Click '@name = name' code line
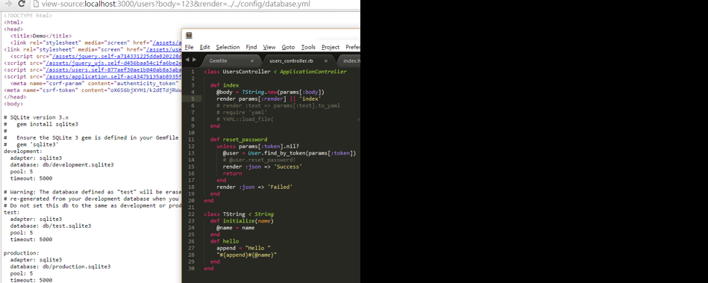 (235, 228)
